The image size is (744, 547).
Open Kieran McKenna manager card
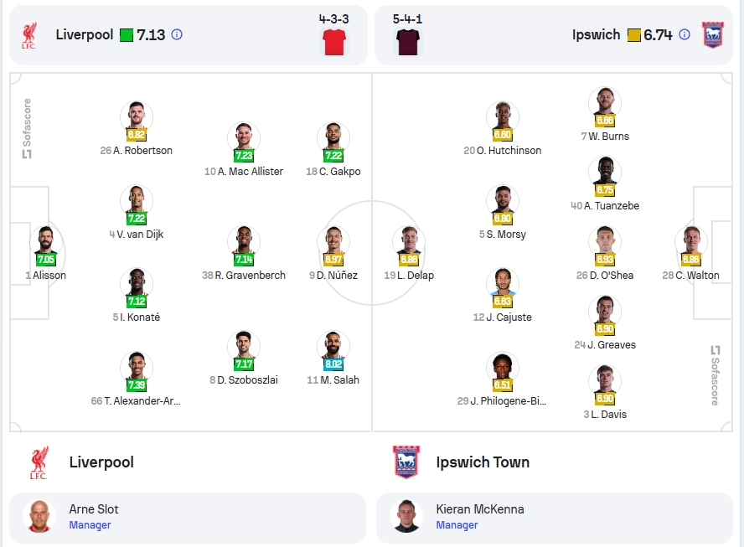point(554,518)
